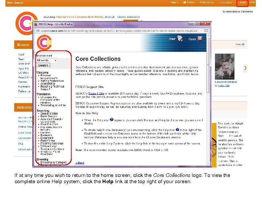Image resolution: width=262 pixels, height=197 pixels.
Task: Open User Guide link in Reference section
Action: click(25, 132)
